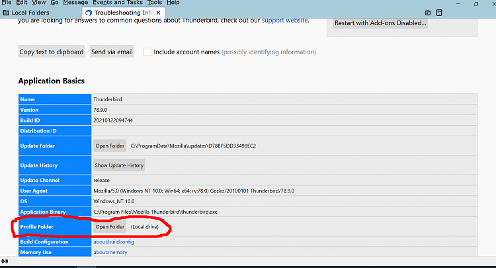The width and height of the screenshot is (496, 268).
Task: Open the Tasks tab icon
Action: [x=439, y=13]
